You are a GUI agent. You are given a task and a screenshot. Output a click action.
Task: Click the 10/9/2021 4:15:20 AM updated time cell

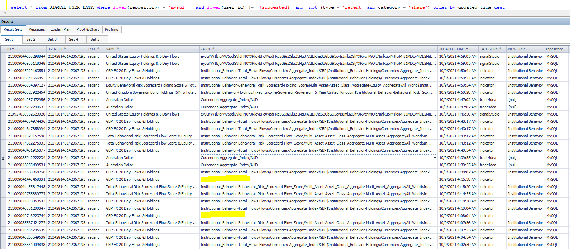(x=458, y=187)
